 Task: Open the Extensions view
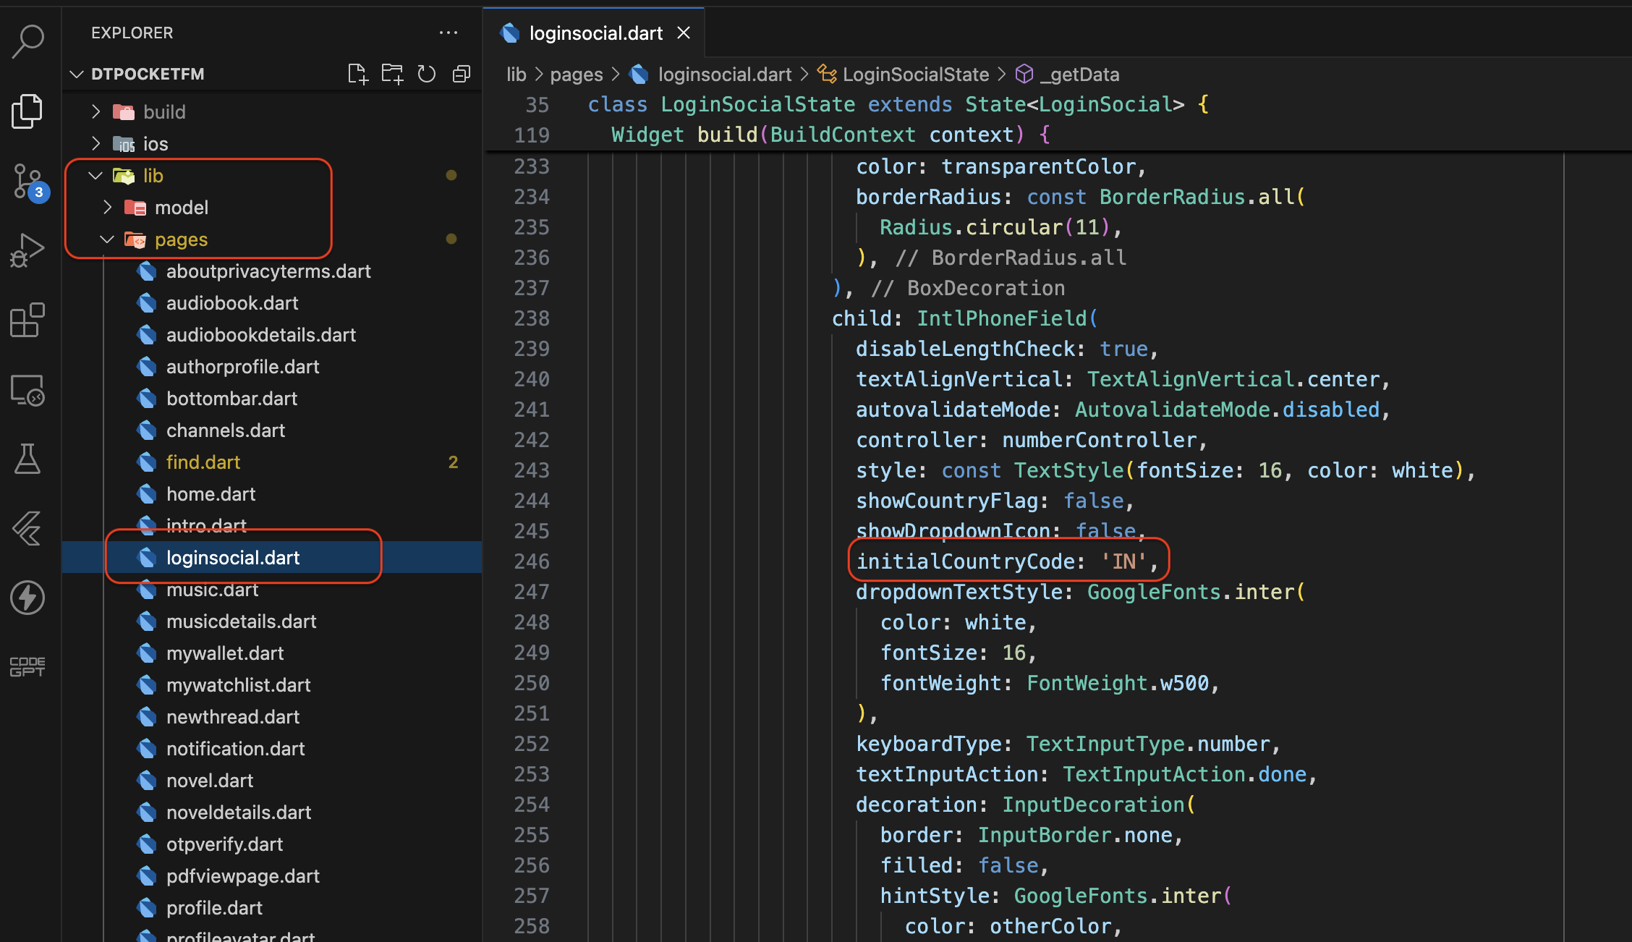point(28,320)
